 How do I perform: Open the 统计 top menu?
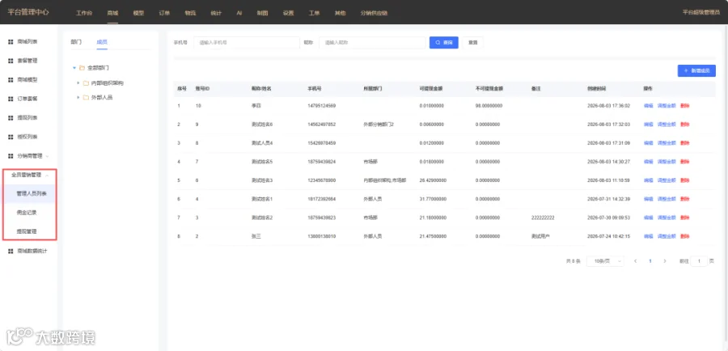click(216, 13)
